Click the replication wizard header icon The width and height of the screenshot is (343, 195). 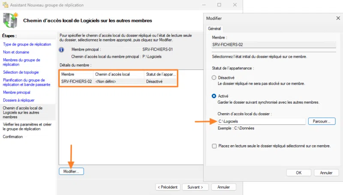pyautogui.click(x=11, y=21)
